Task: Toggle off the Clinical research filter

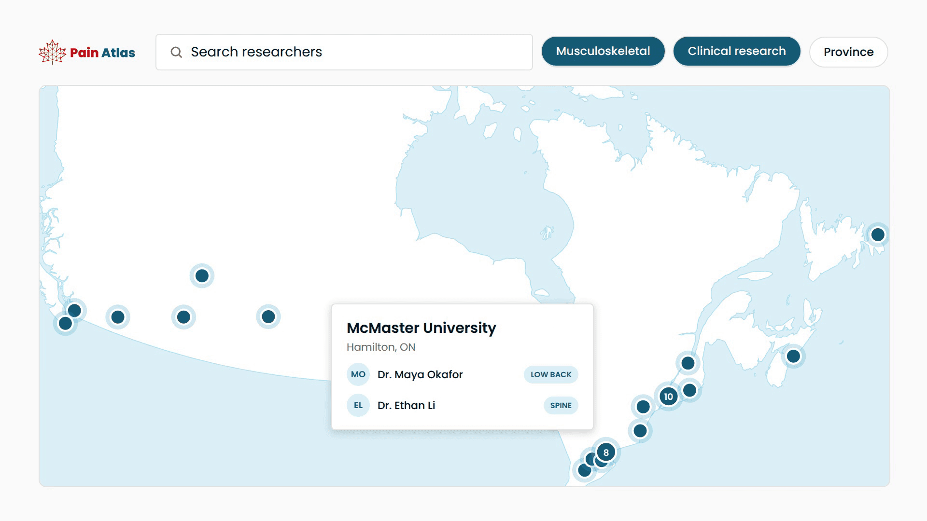Action: [737, 51]
